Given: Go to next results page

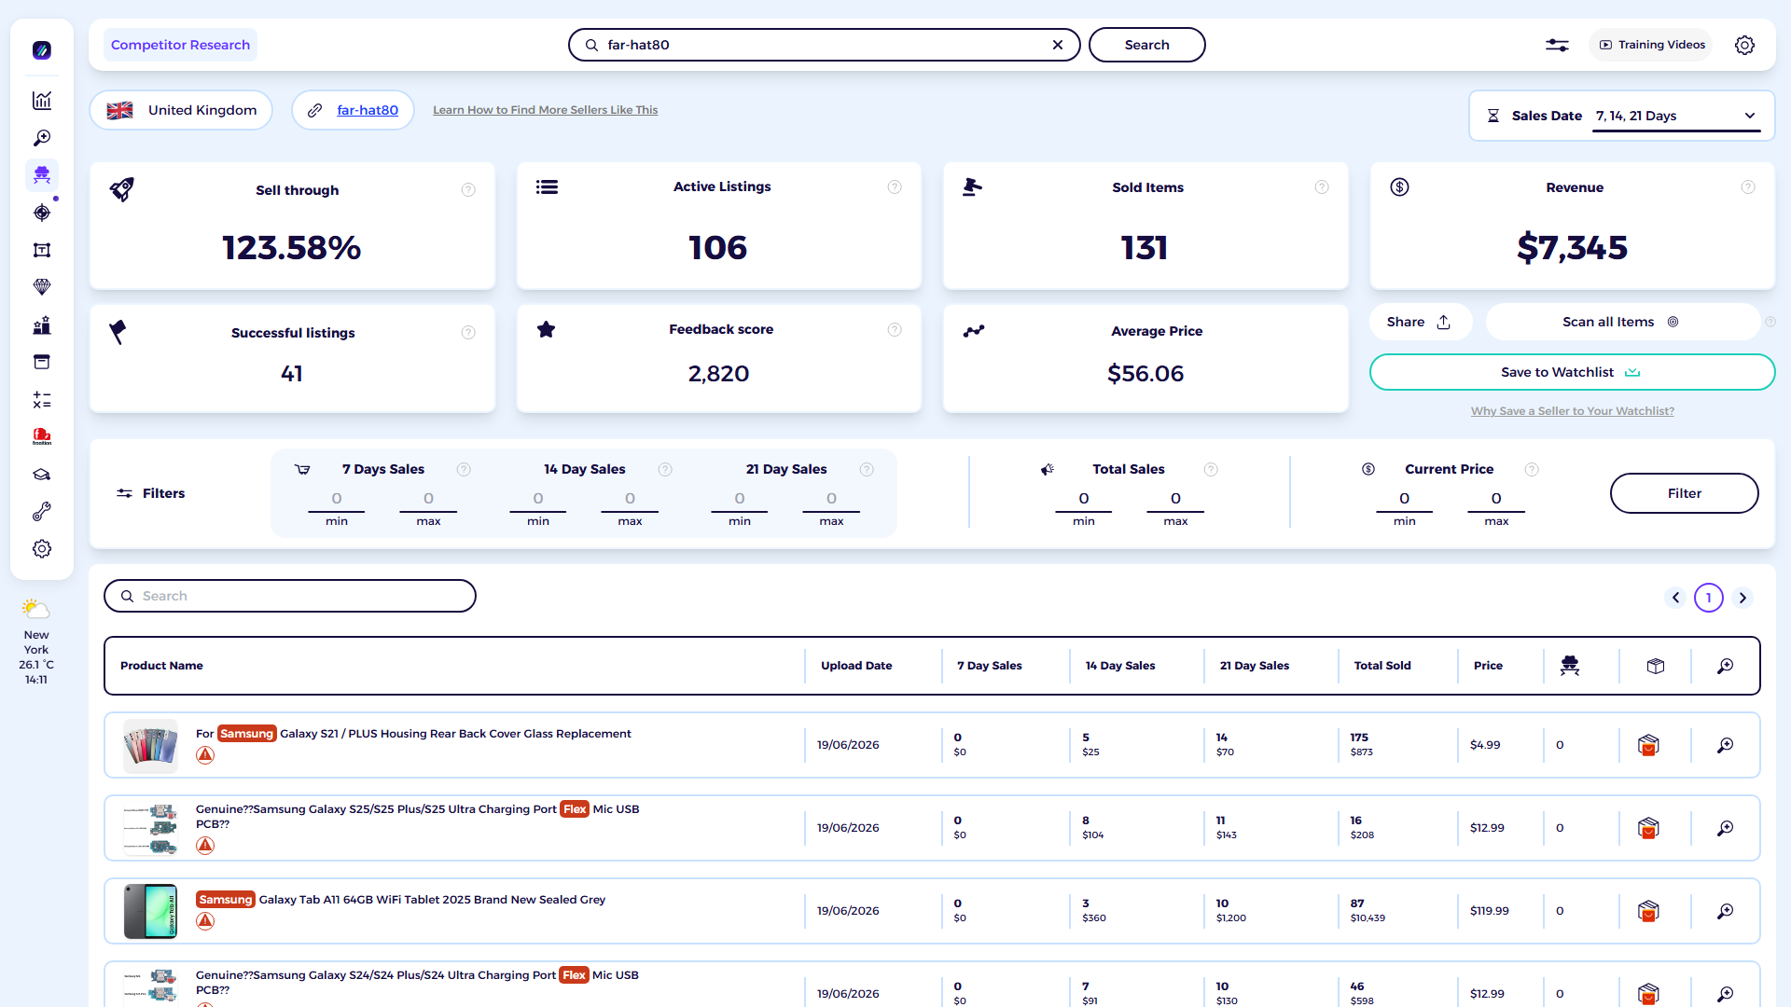Looking at the screenshot, I should [1742, 598].
